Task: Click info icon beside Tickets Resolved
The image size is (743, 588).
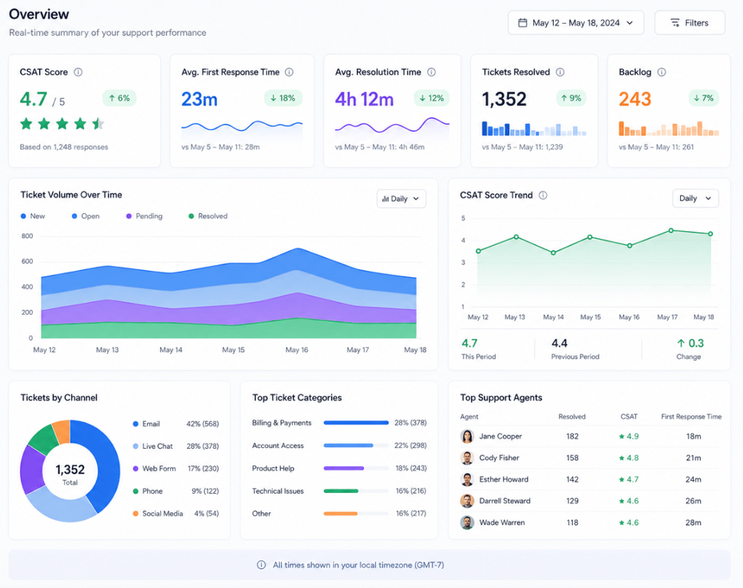Action: pyautogui.click(x=560, y=72)
